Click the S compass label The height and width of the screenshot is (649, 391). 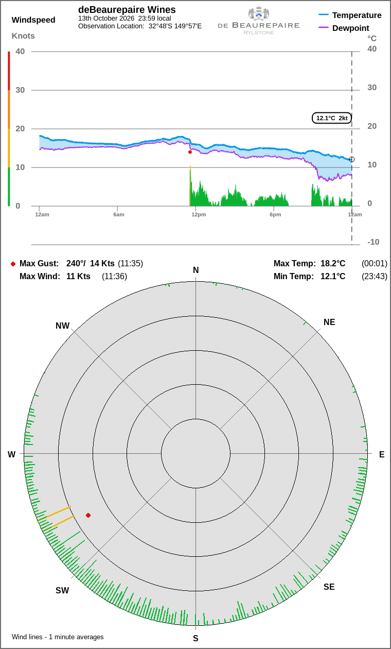pyautogui.click(x=195, y=639)
